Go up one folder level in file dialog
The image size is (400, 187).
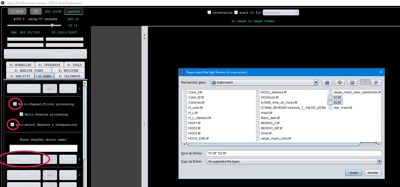coord(327,82)
